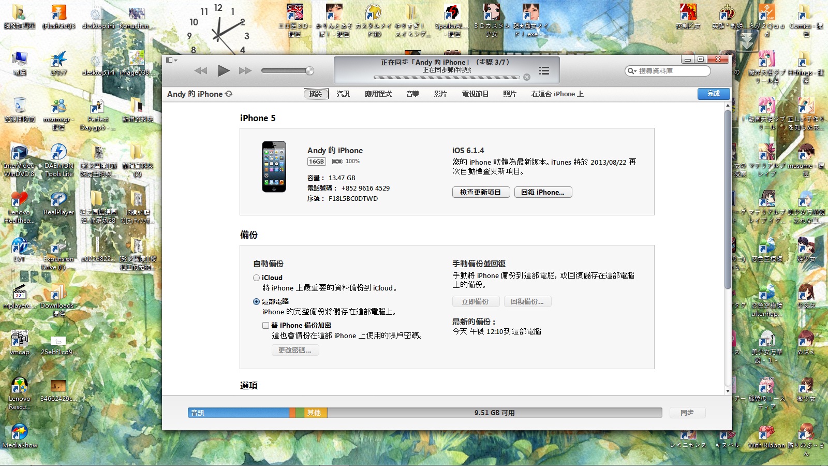Click the 9.51 GB 可用 free space segment
The height and width of the screenshot is (466, 828).
495,413
